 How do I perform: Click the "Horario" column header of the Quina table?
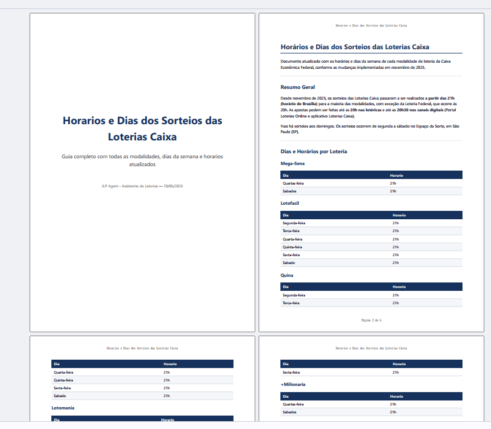click(x=399, y=286)
